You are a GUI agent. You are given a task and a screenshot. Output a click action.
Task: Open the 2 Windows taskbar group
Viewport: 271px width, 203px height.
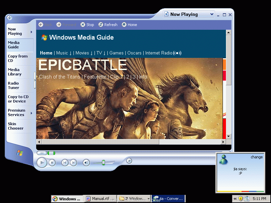pos(134,199)
